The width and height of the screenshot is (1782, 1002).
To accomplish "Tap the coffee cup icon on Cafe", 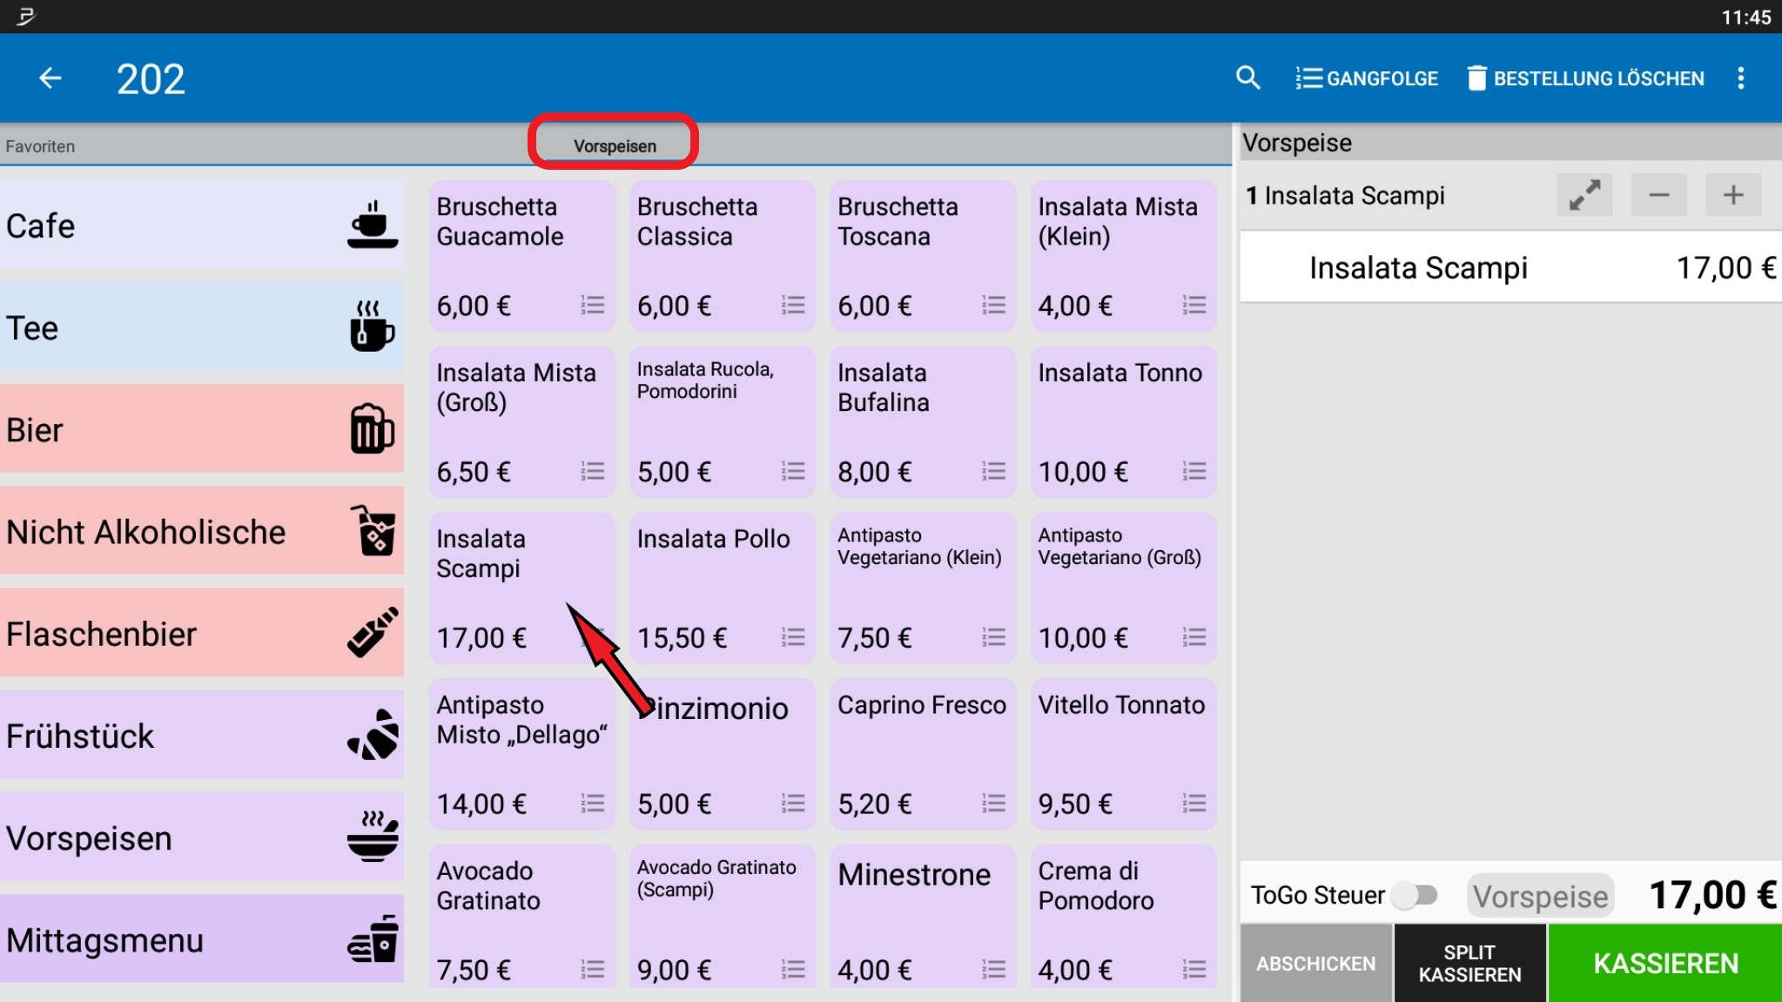I will 372,224.
